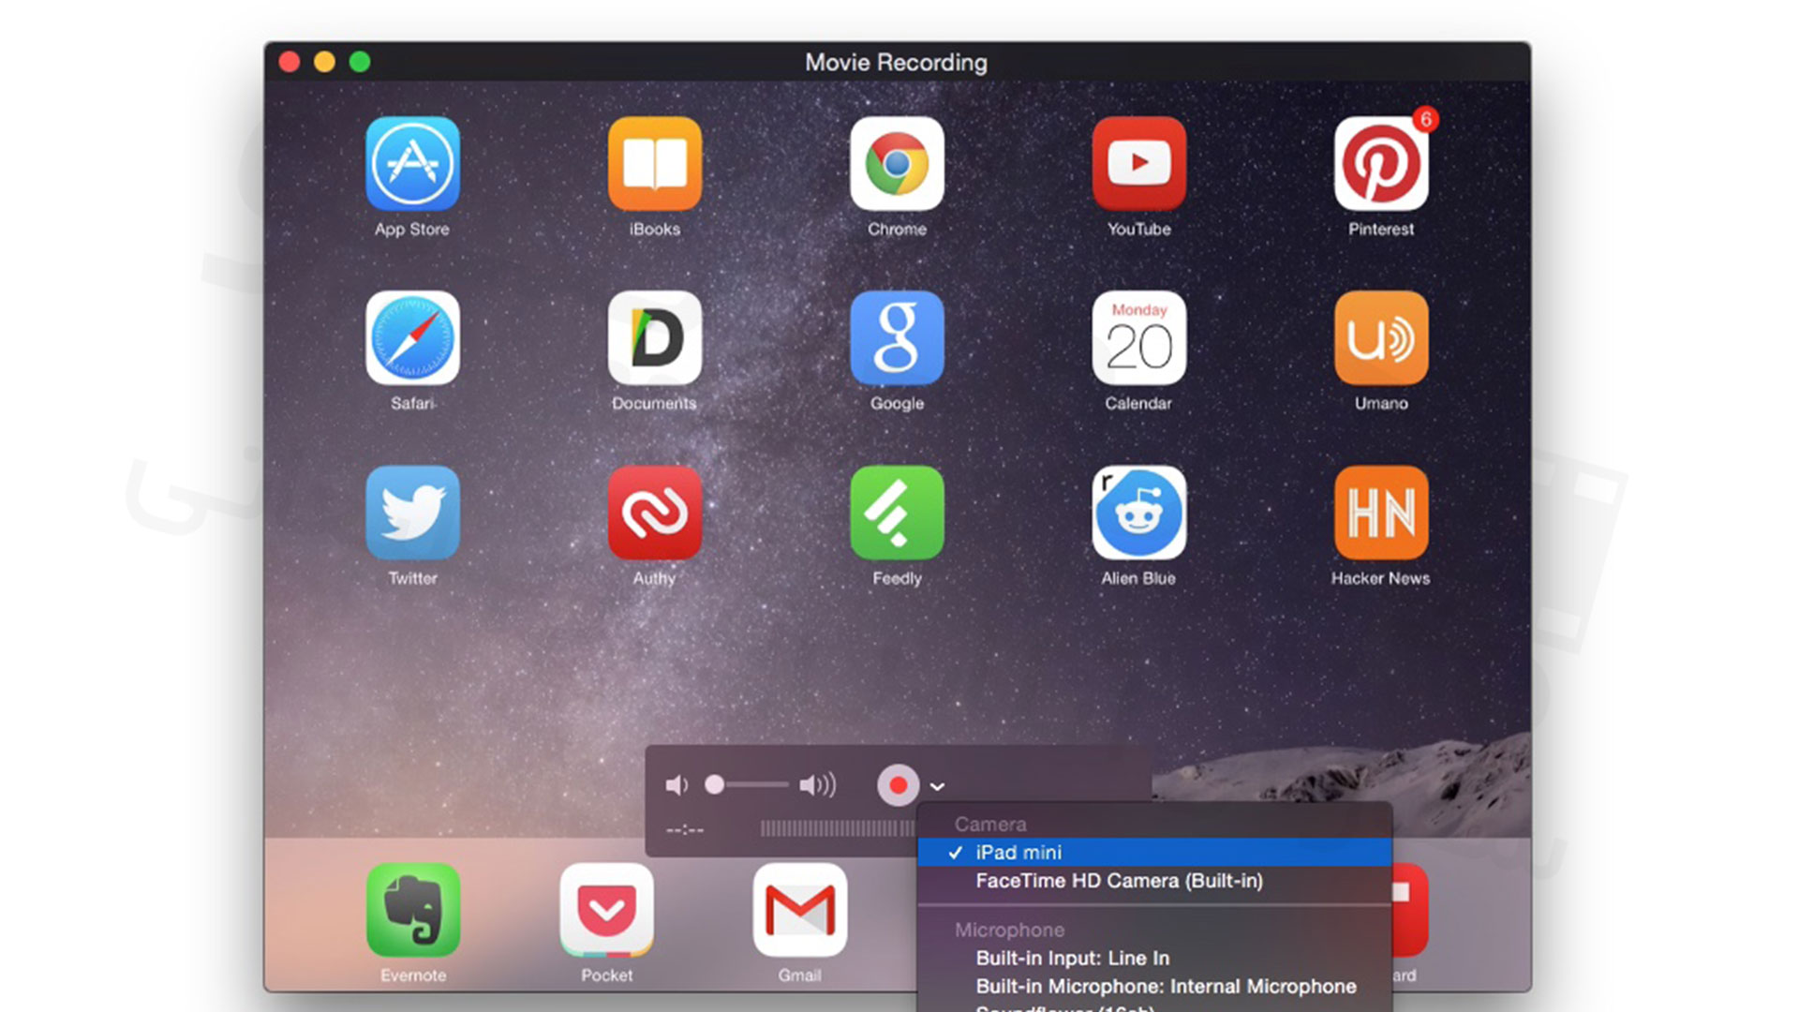Adjust the volume slider knob
Screen dimensions: 1799x1012
[x=714, y=784]
